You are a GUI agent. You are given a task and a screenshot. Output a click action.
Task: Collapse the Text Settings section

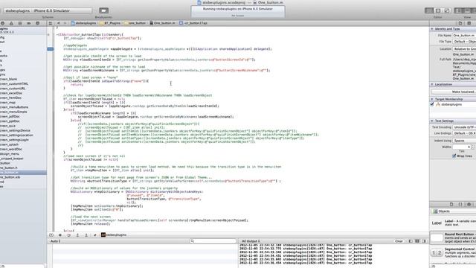pyautogui.click(x=432, y=121)
